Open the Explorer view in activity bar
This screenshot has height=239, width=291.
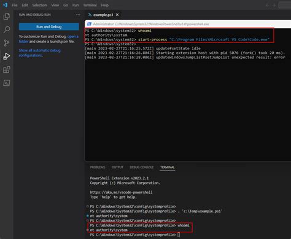7,16
